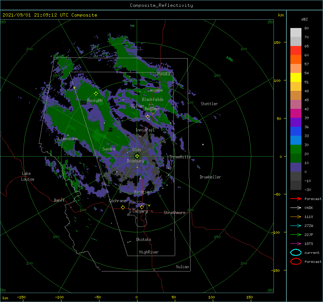The height and width of the screenshot is (302, 323).
Task: Click the 39 dBZ purple color swatch
Action: (x=296, y=122)
